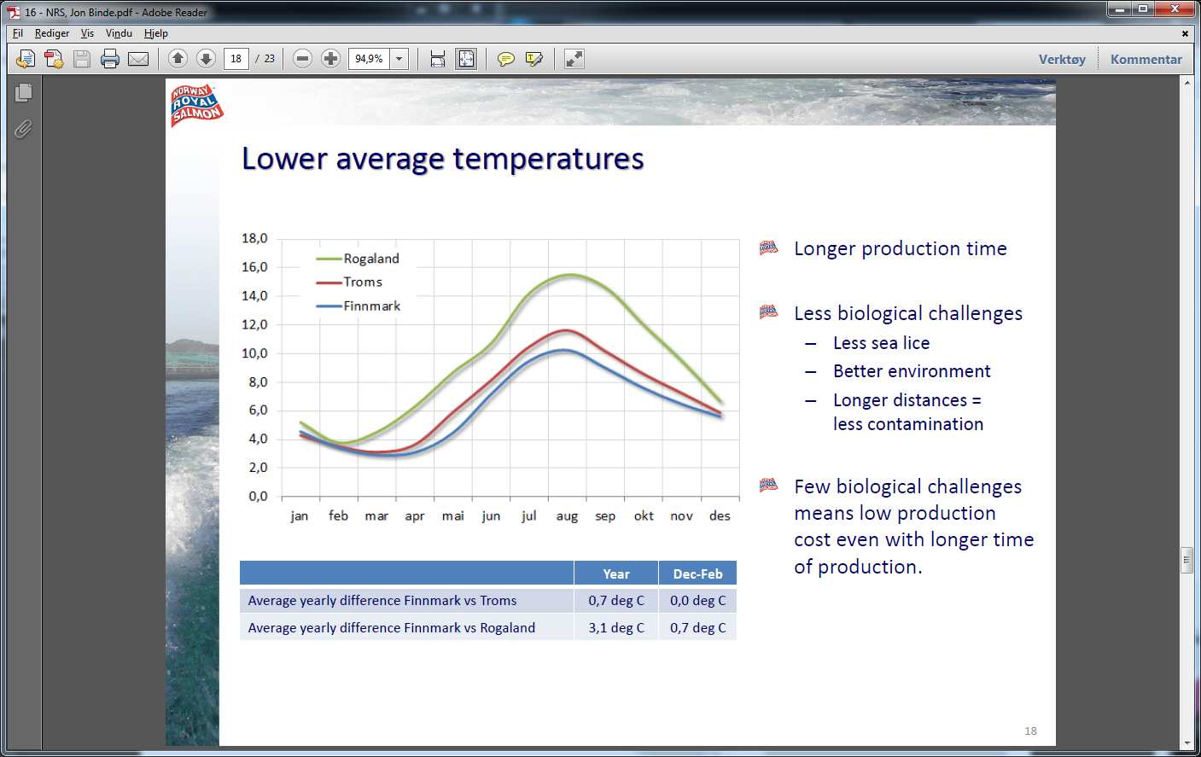Click the save file floppy icon

[82, 59]
